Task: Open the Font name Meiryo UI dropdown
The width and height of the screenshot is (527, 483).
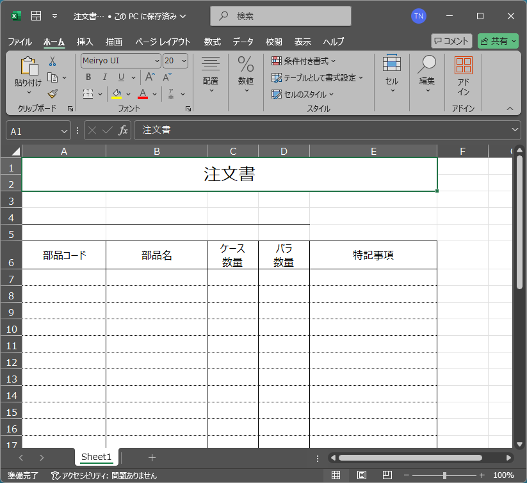Action: click(157, 61)
